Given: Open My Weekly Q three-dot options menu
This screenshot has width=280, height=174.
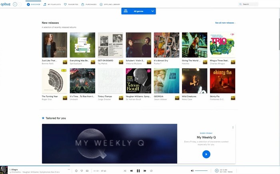Looking at the screenshot, I should pos(233,127).
